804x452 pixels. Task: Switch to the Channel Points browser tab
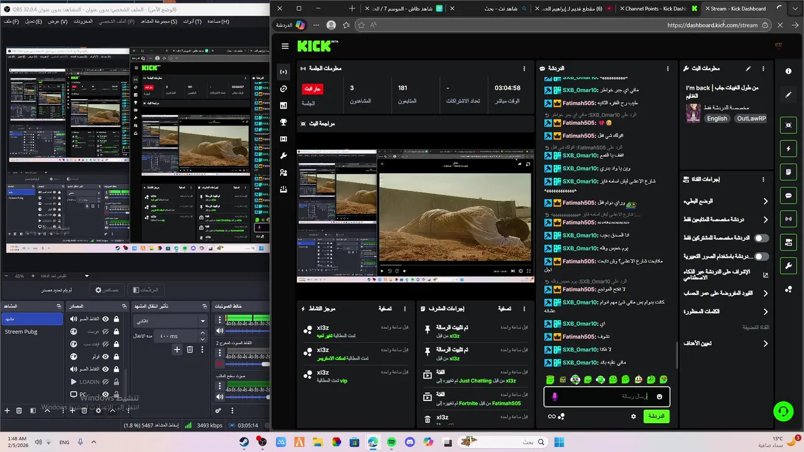(658, 9)
